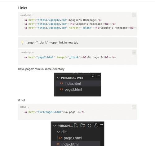Image resolution: width=155 pixels, height=146 pixels.
Task: Click the text 'have page2.html in same directory'
Action: point(41,69)
